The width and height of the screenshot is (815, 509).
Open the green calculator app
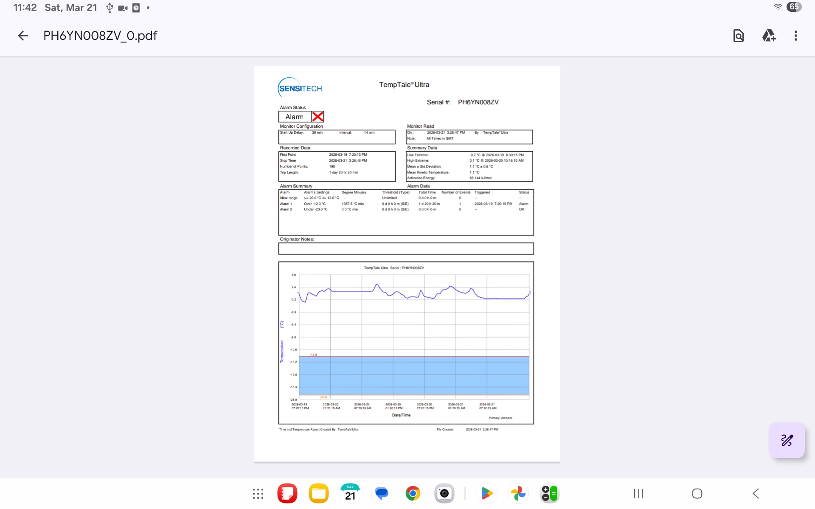coord(549,494)
